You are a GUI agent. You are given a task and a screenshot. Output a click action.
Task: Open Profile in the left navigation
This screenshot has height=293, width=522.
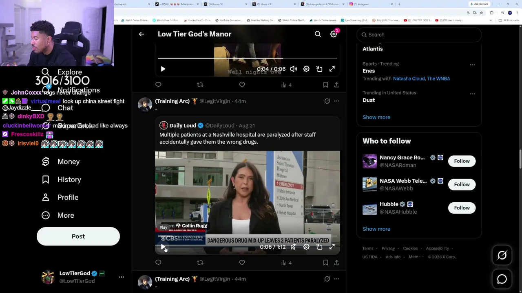point(60,197)
